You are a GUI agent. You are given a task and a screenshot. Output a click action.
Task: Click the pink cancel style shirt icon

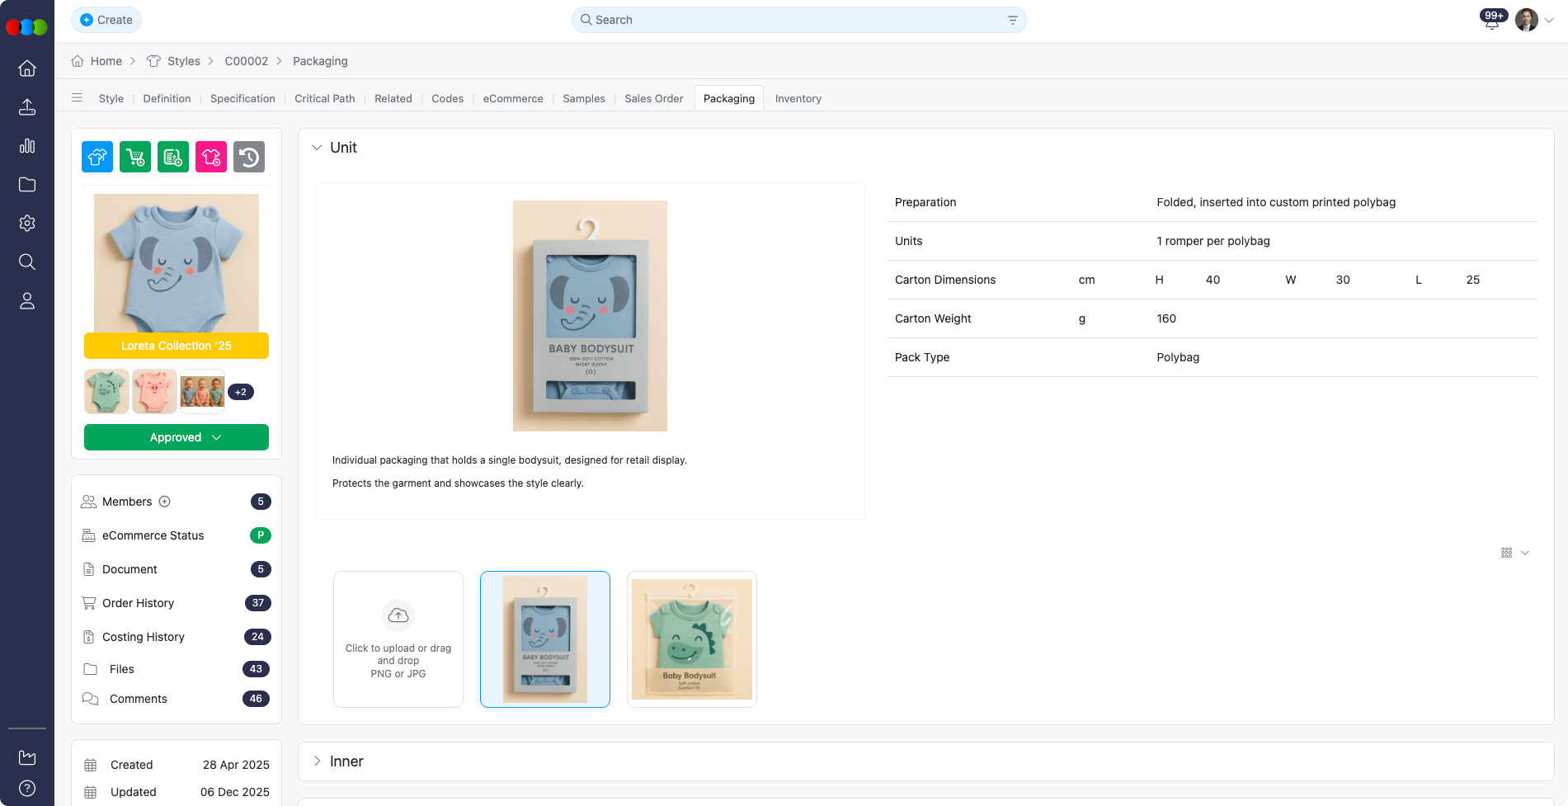point(211,157)
